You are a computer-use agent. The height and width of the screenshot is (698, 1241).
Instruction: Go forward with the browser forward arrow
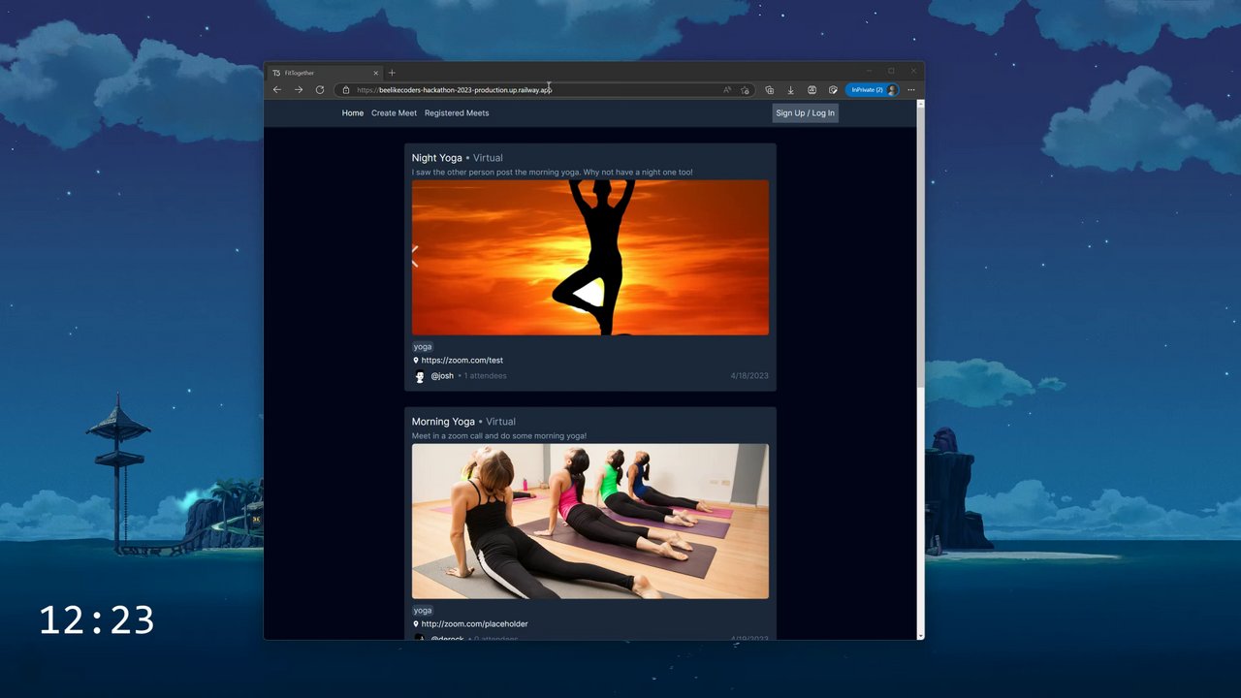pyautogui.click(x=299, y=90)
